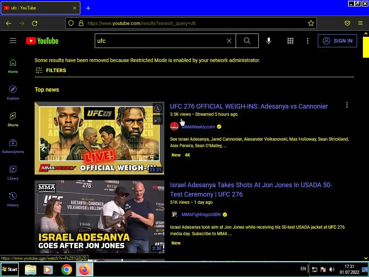
Task: Click the magnifier search button
Action: point(247,41)
